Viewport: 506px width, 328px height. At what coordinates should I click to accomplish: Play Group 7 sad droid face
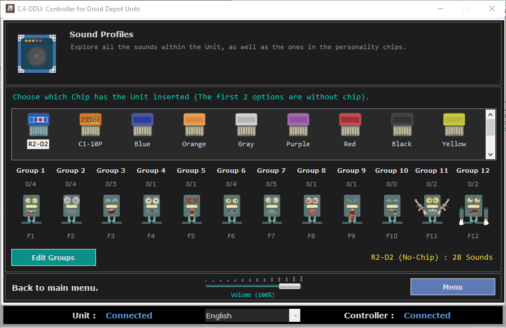272,209
